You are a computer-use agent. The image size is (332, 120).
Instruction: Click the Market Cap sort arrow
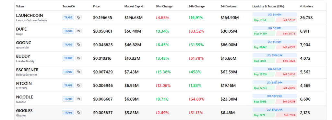coord(142,6)
